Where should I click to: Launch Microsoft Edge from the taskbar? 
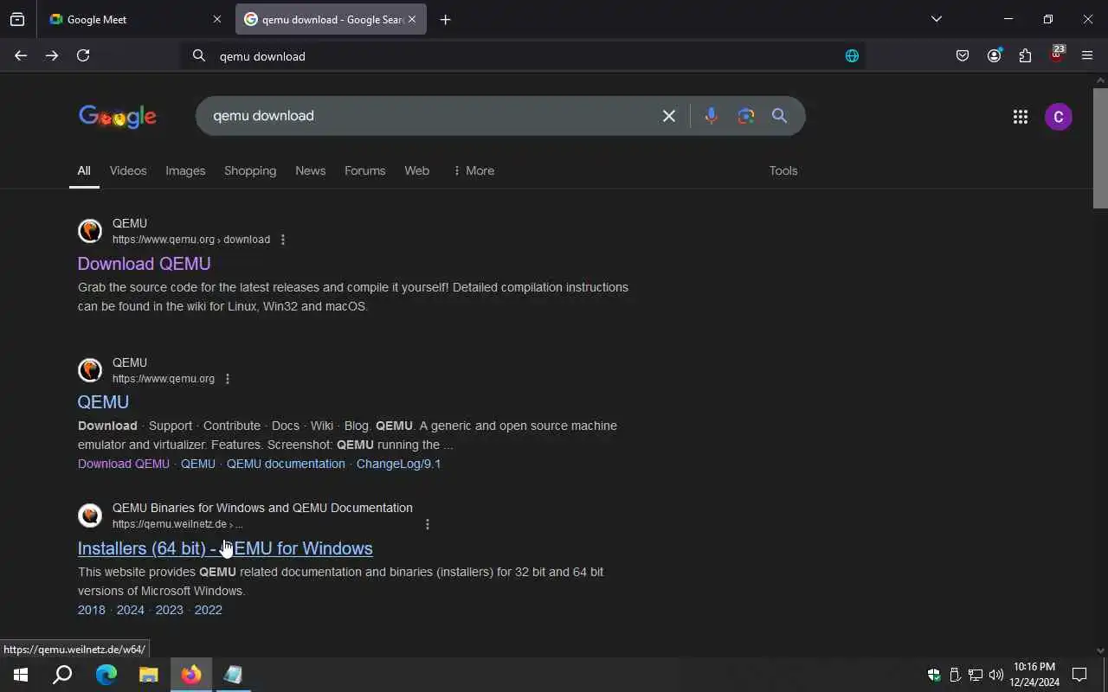[106, 675]
